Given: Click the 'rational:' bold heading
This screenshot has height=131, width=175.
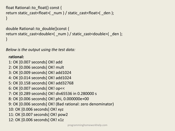Looking at the screenshot, I should tap(16, 57).
